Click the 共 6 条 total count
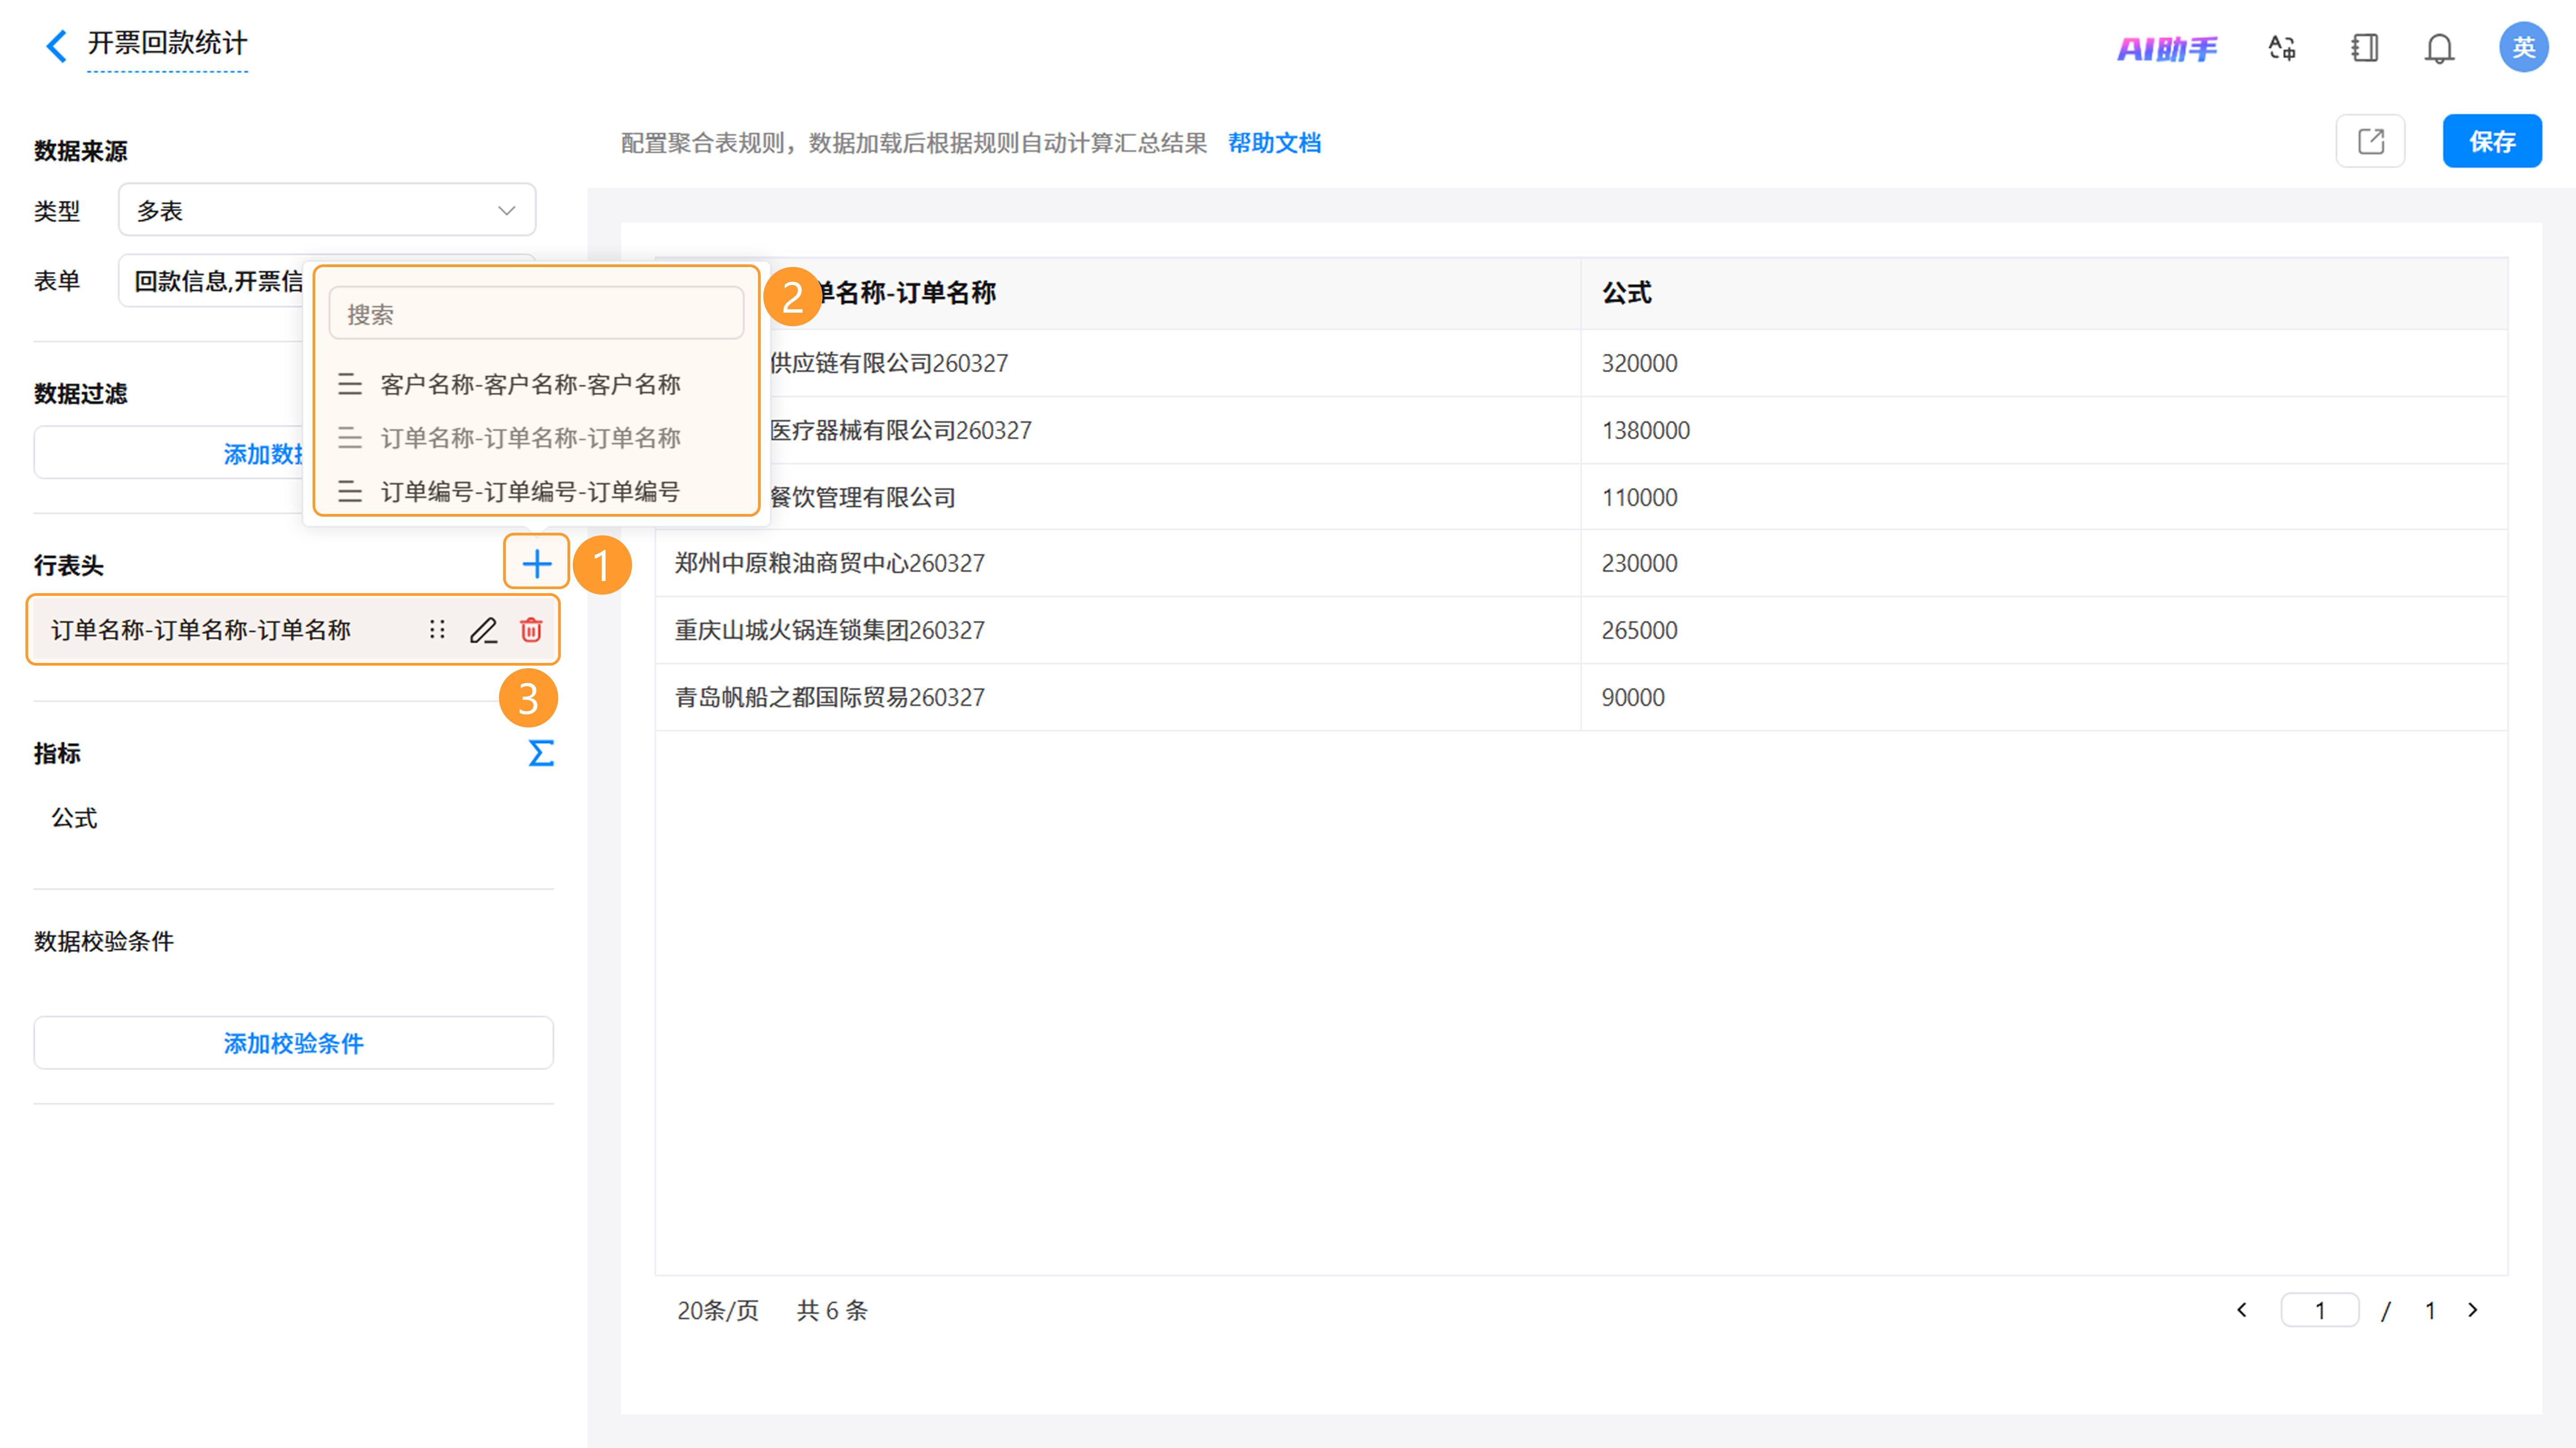 pyautogui.click(x=831, y=1310)
